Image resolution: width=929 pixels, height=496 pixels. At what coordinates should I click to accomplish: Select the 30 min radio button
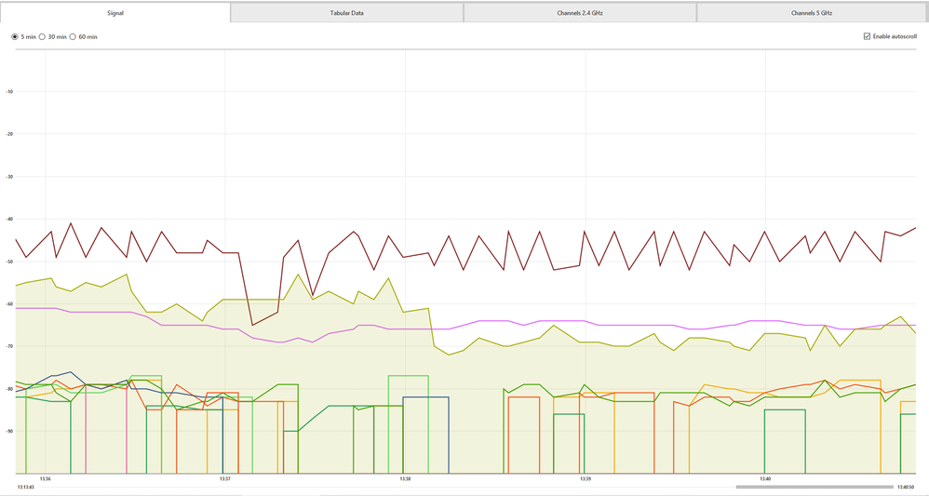pyautogui.click(x=43, y=37)
